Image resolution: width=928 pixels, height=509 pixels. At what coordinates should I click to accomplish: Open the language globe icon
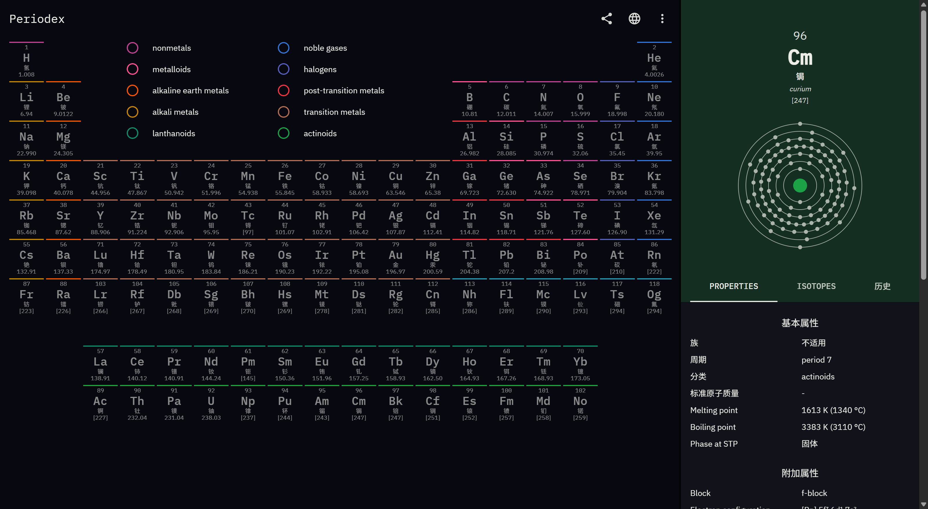click(635, 19)
